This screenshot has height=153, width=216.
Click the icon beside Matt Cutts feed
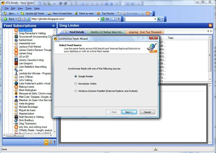16,97
